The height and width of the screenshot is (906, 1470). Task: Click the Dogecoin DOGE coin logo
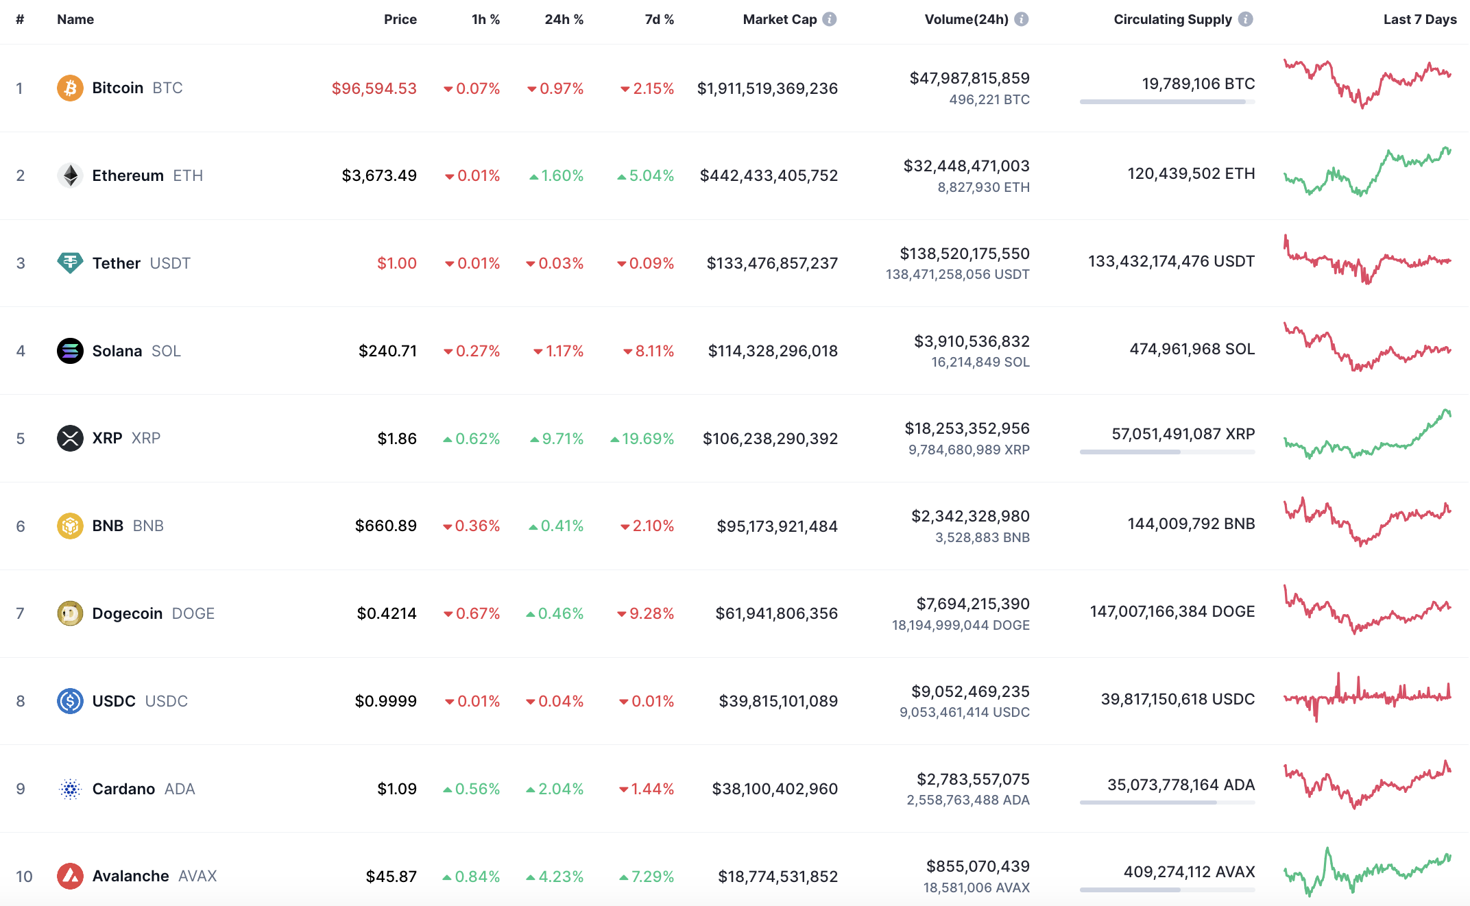coord(69,613)
